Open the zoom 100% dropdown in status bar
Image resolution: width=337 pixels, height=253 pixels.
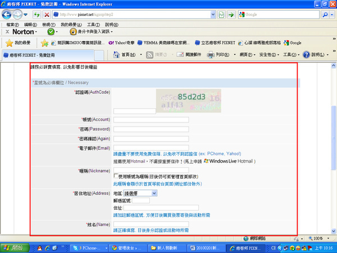[329, 238]
